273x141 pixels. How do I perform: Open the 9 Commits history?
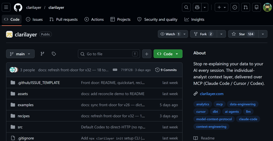tap(166, 70)
